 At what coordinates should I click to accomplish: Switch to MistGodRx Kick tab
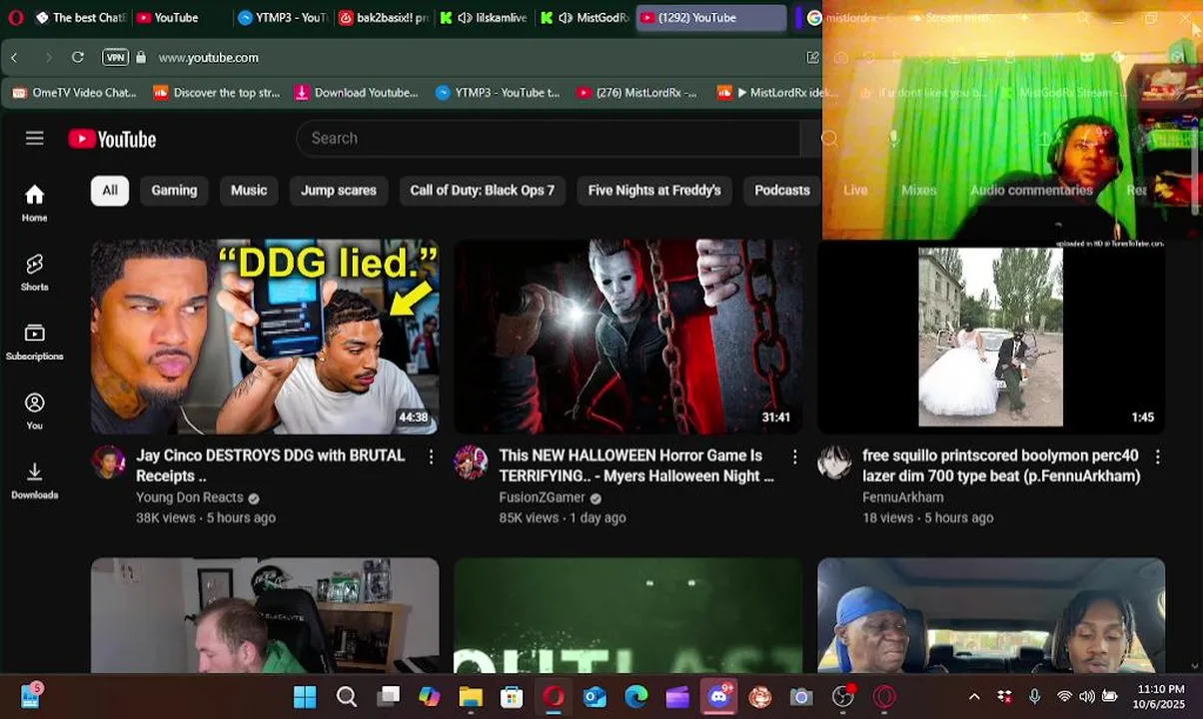point(586,17)
